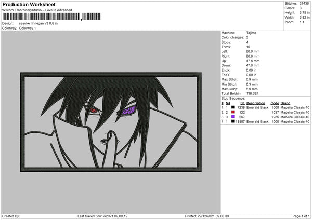
Task: Click the Color changes value 3
Action: 247,37
